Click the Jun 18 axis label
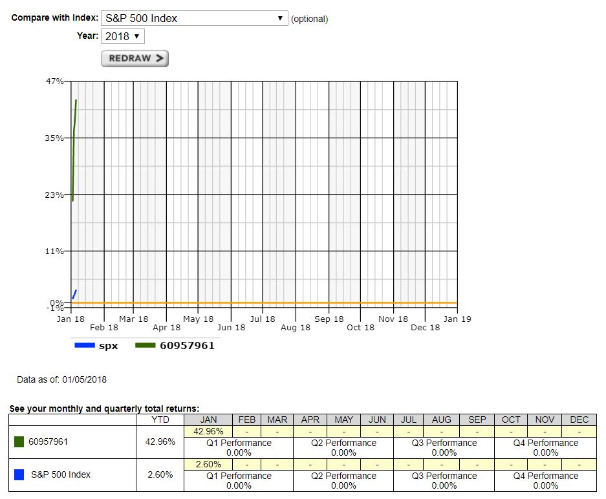This screenshot has height=499, width=606. pos(231,328)
